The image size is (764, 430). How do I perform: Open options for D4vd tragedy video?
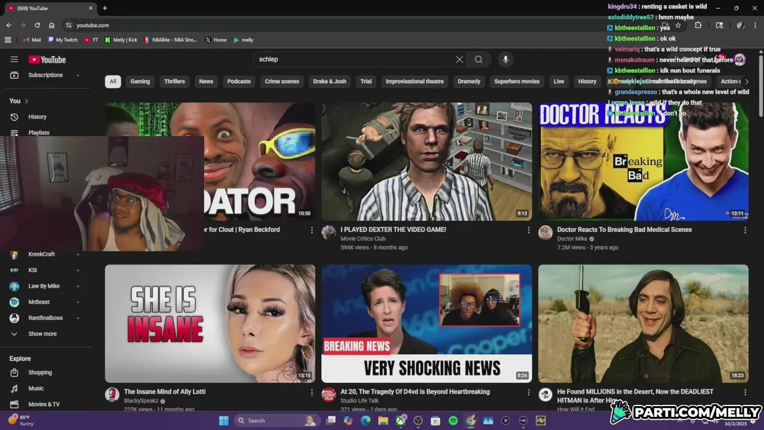click(528, 392)
